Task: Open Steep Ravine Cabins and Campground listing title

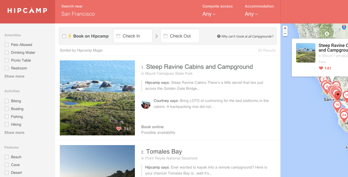Action: tap(200, 67)
